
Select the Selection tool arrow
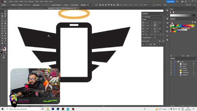pos(2,11)
